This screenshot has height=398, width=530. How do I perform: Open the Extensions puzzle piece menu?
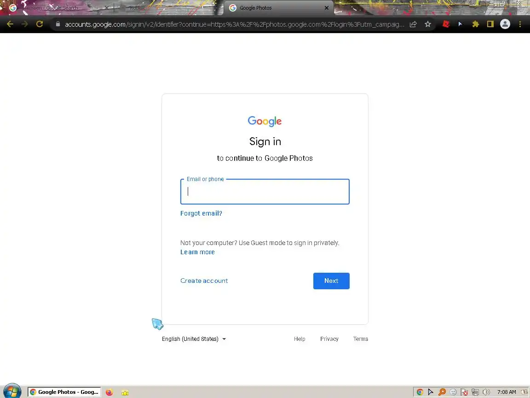(x=476, y=24)
